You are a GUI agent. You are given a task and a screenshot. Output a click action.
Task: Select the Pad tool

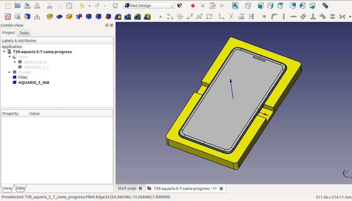coord(50,17)
